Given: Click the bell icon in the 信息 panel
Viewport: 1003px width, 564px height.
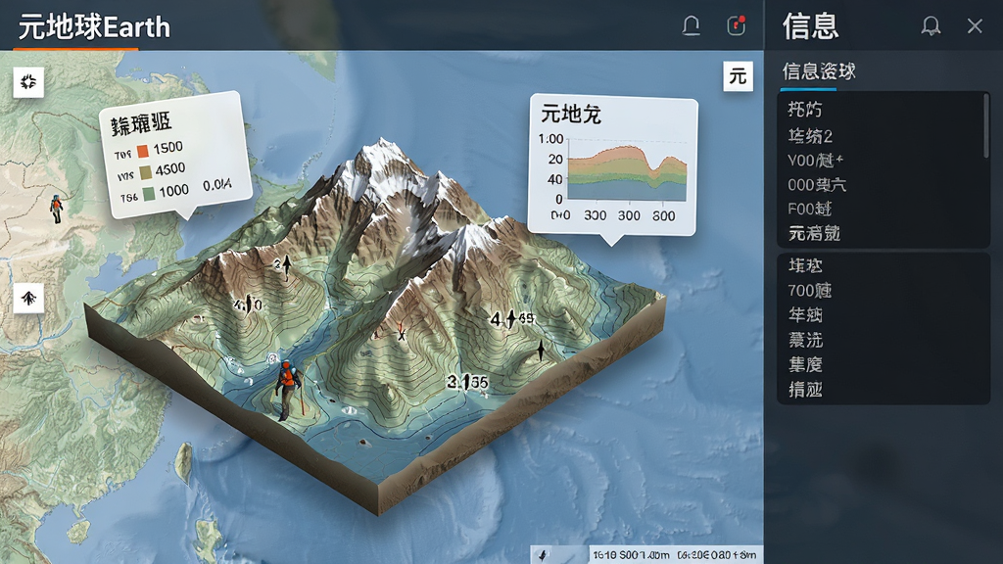Looking at the screenshot, I should [931, 25].
